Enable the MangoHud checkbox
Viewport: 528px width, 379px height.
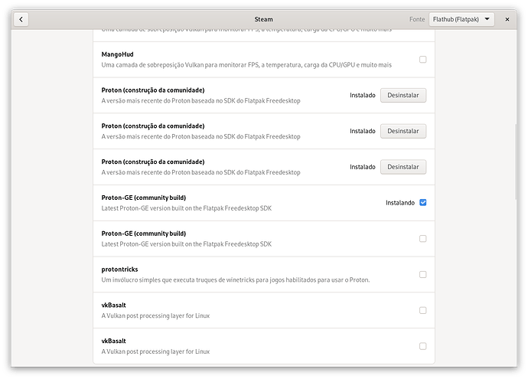pos(423,60)
